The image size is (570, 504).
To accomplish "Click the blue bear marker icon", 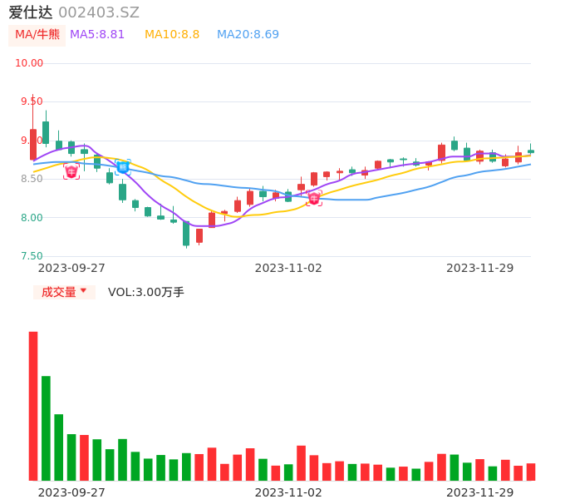I will (x=123, y=167).
